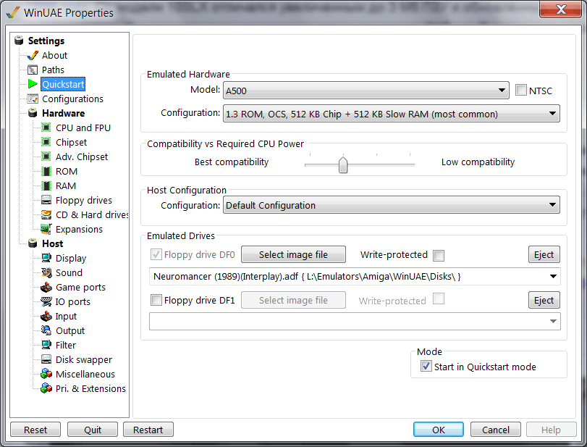Enable the NTSC checkbox
Viewport: 587px width, 447px height.
coord(520,91)
